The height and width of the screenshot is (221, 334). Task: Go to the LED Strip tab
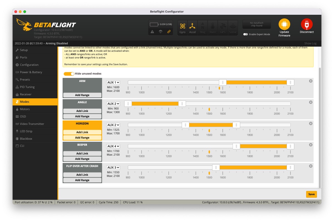[x=35, y=131]
